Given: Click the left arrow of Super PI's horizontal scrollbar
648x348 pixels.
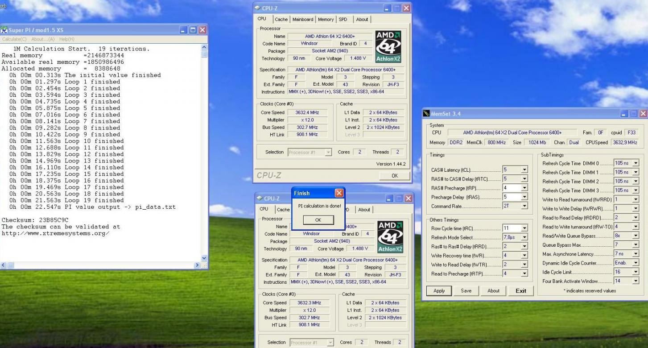Looking at the screenshot, I should [4, 265].
